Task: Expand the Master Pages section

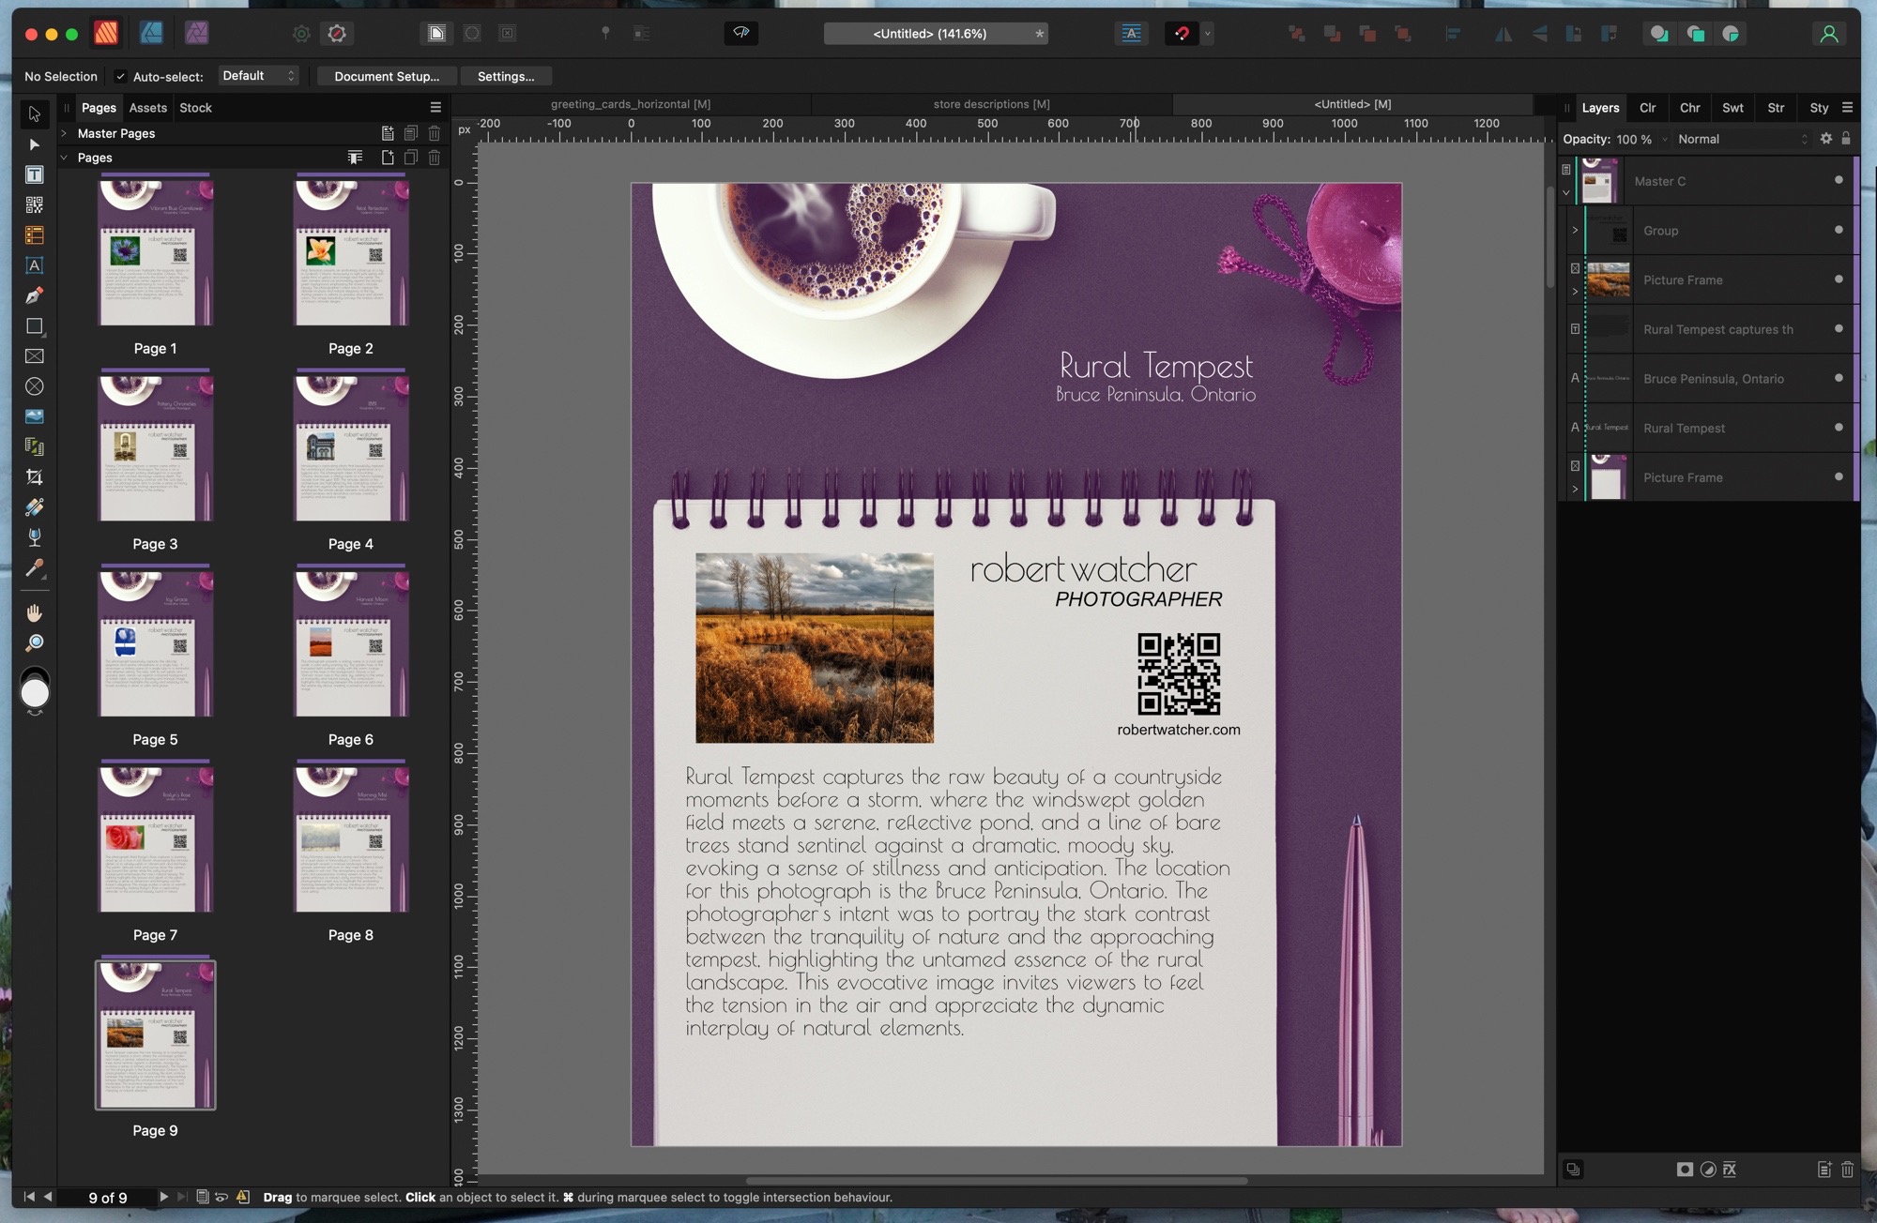Action: (x=64, y=133)
